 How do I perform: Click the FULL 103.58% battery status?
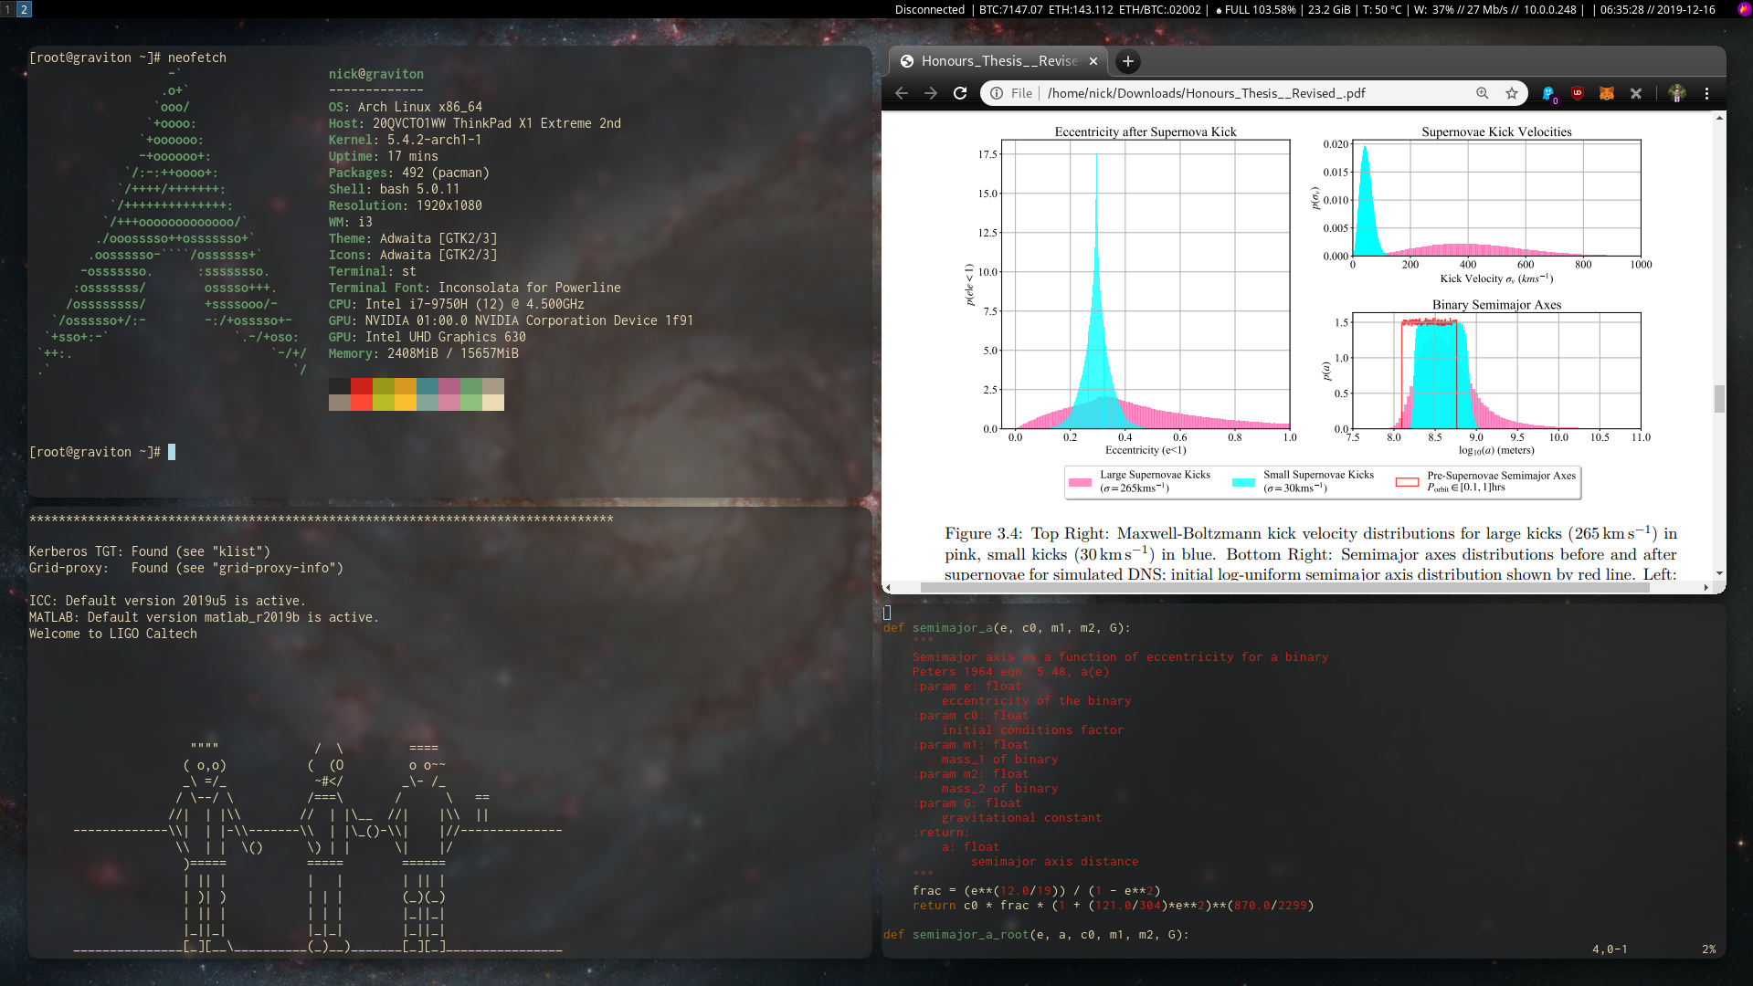[1255, 9]
